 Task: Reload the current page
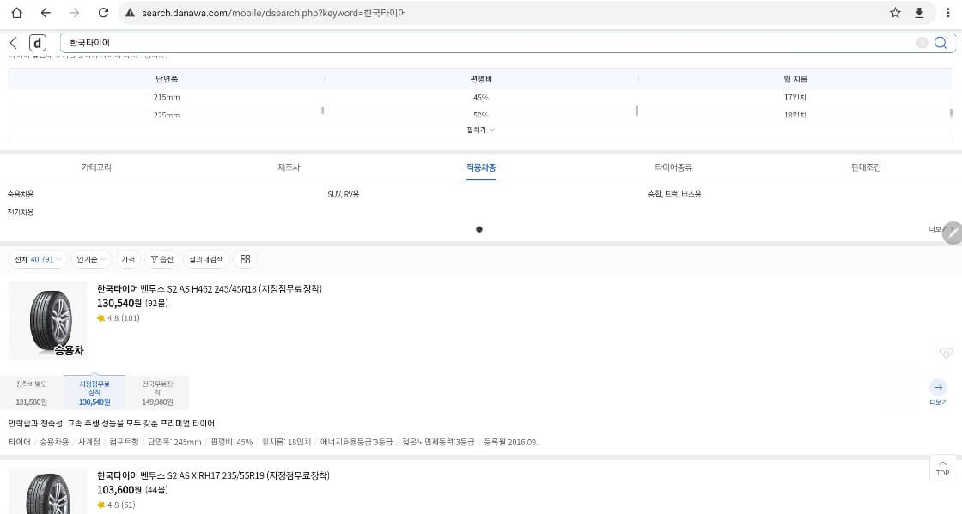click(x=103, y=13)
